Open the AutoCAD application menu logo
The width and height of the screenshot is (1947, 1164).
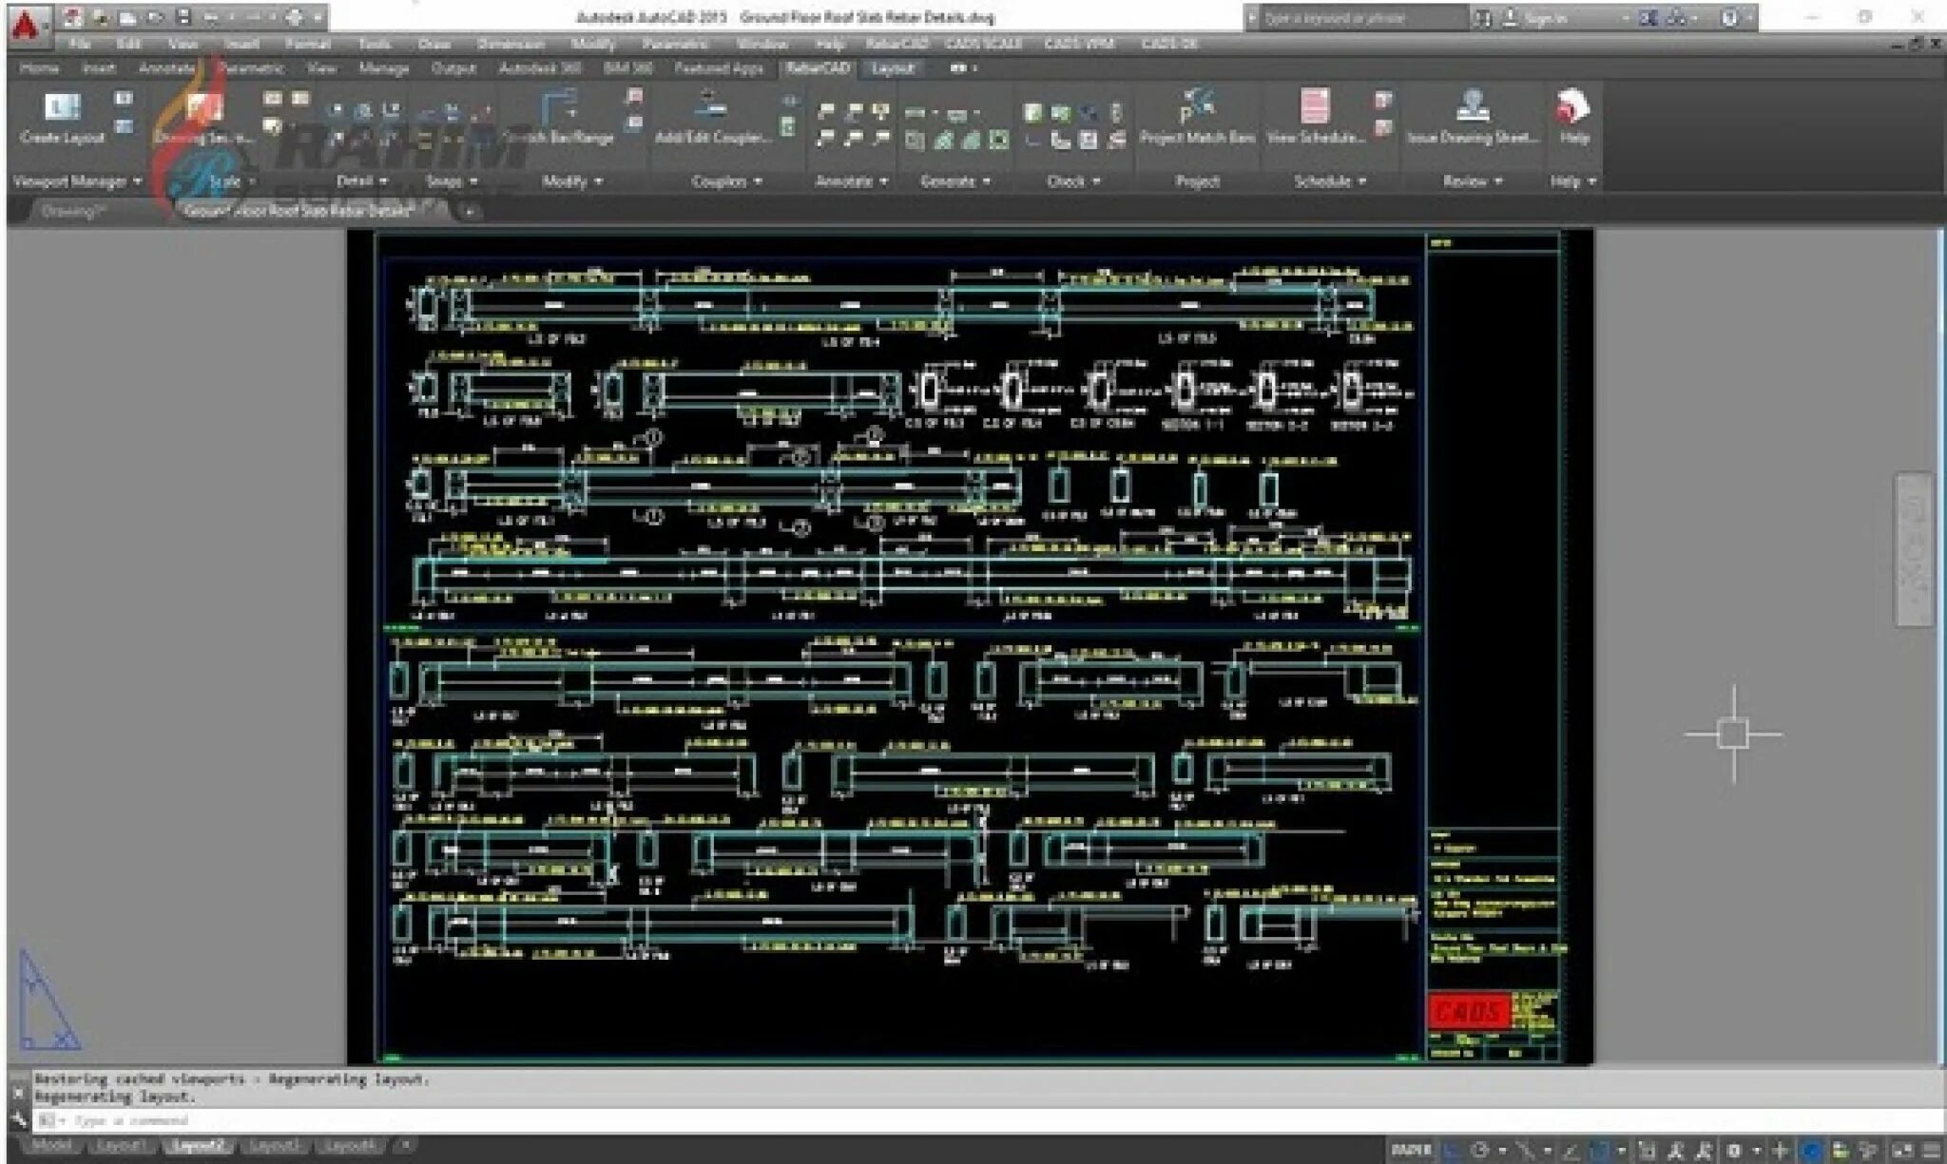[x=26, y=25]
